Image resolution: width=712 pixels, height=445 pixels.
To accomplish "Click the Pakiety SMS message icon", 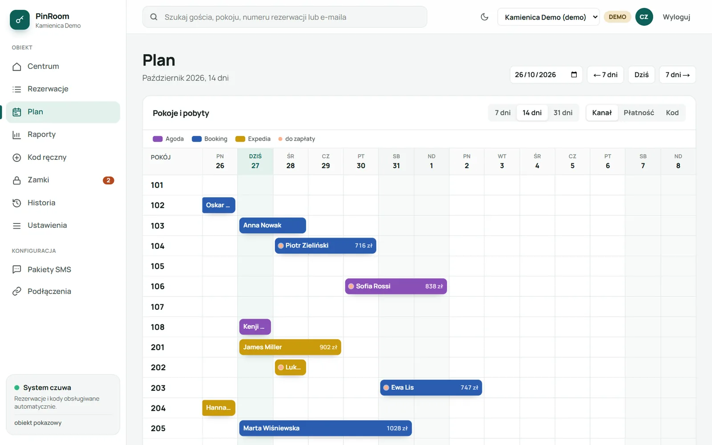I will (17, 270).
